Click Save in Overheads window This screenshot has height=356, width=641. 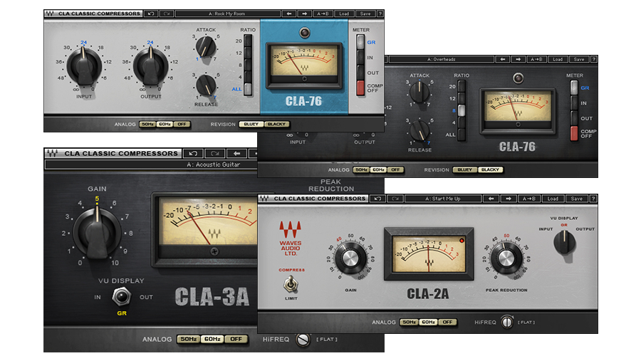[x=579, y=59]
